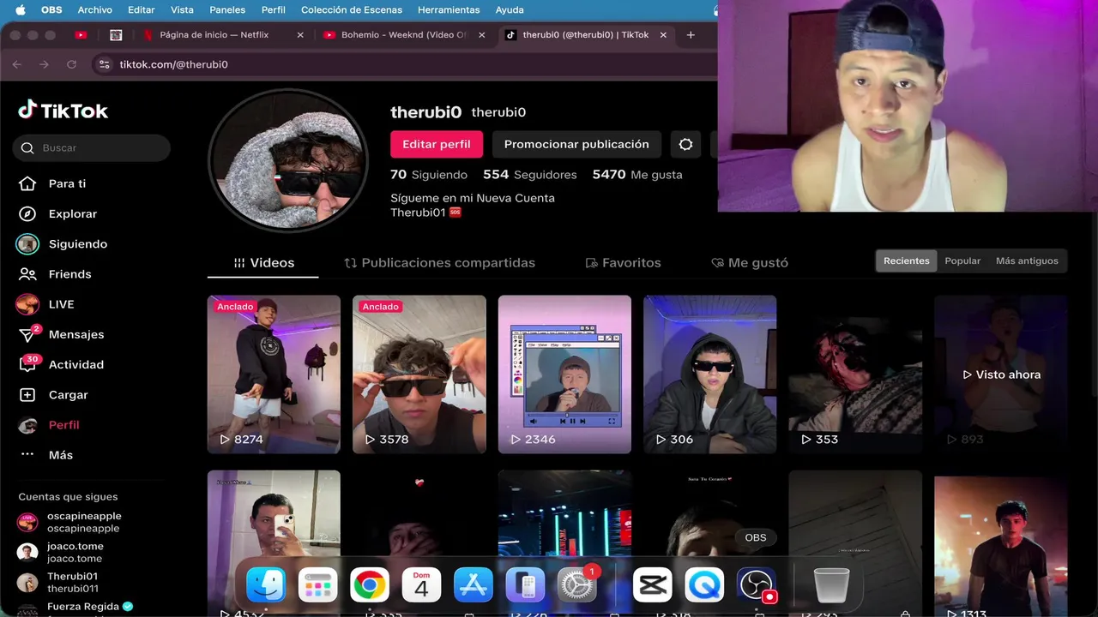This screenshot has height=617, width=1098.
Task: Click the Editar perfil button
Action: point(437,144)
